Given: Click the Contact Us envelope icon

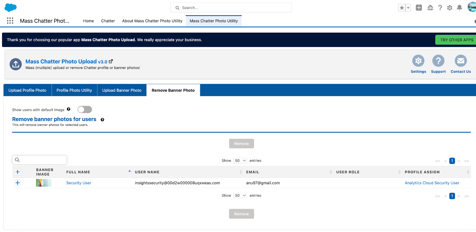Looking at the screenshot, I should [x=461, y=61].
